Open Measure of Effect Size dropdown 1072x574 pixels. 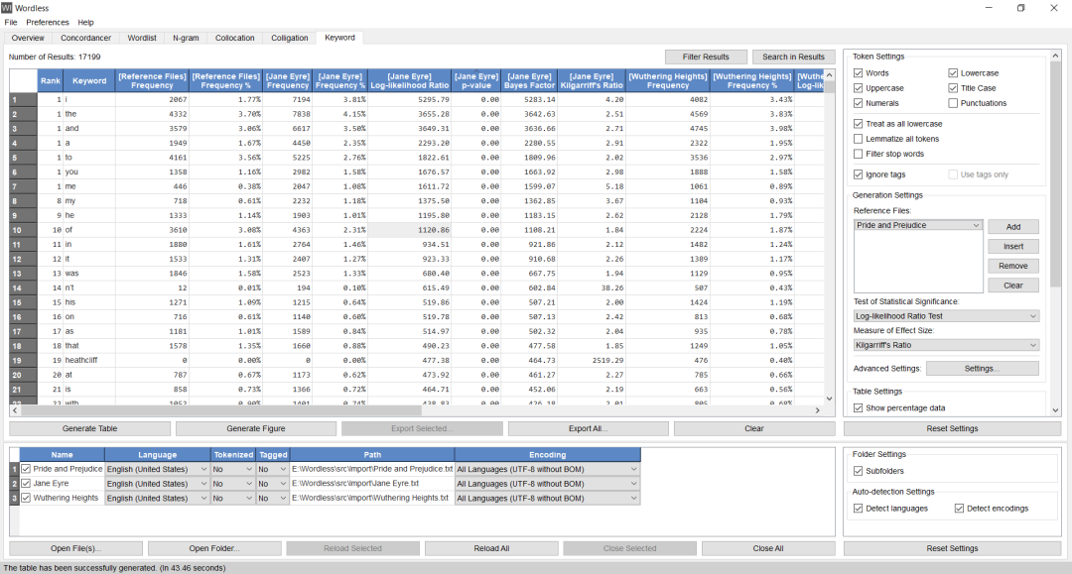pyautogui.click(x=946, y=345)
